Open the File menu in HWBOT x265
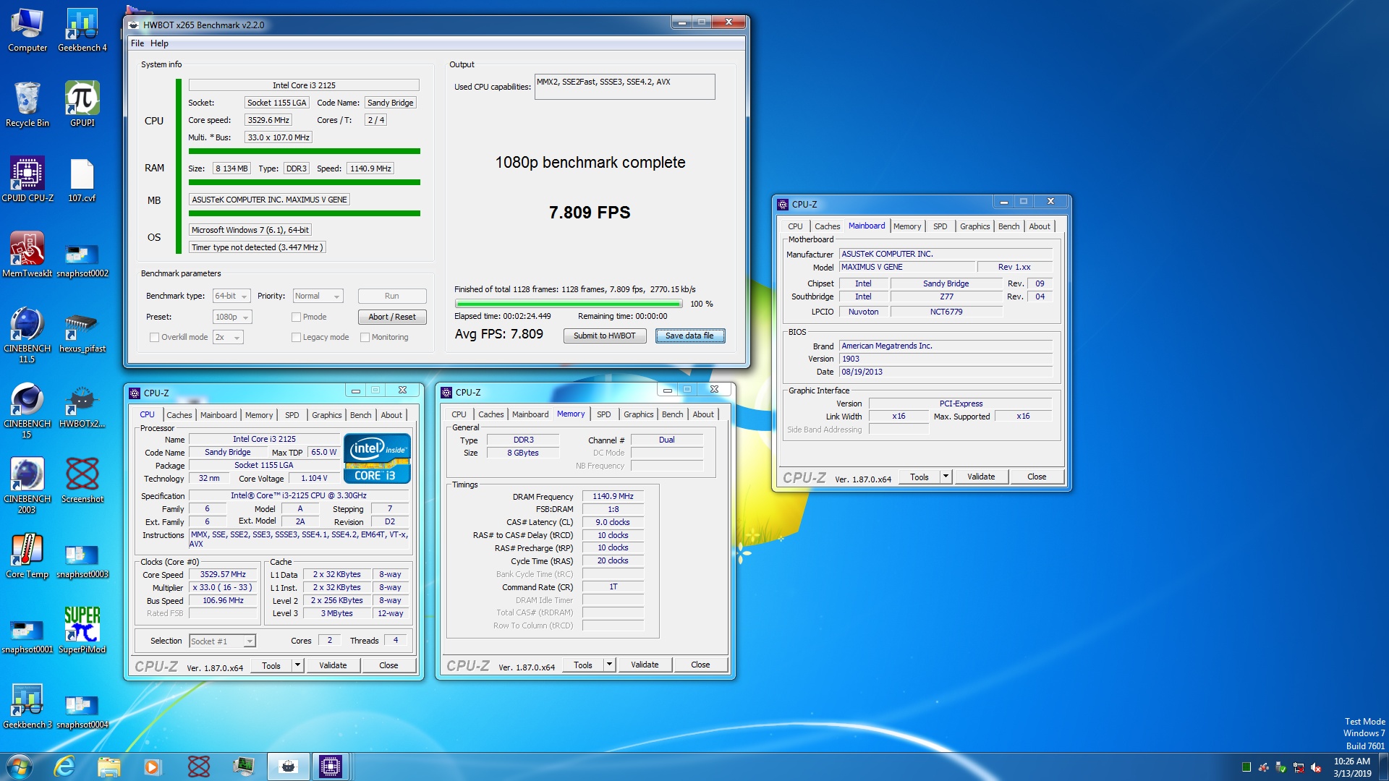The height and width of the screenshot is (781, 1389). pyautogui.click(x=137, y=43)
